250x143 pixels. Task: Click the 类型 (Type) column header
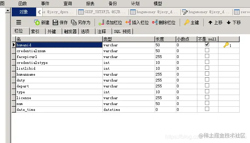tap(129, 39)
